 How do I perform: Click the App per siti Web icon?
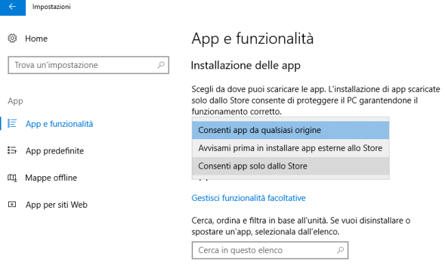pos(12,204)
